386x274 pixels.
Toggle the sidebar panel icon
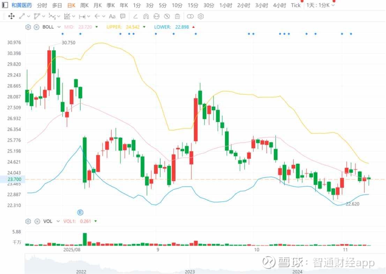point(5,5)
